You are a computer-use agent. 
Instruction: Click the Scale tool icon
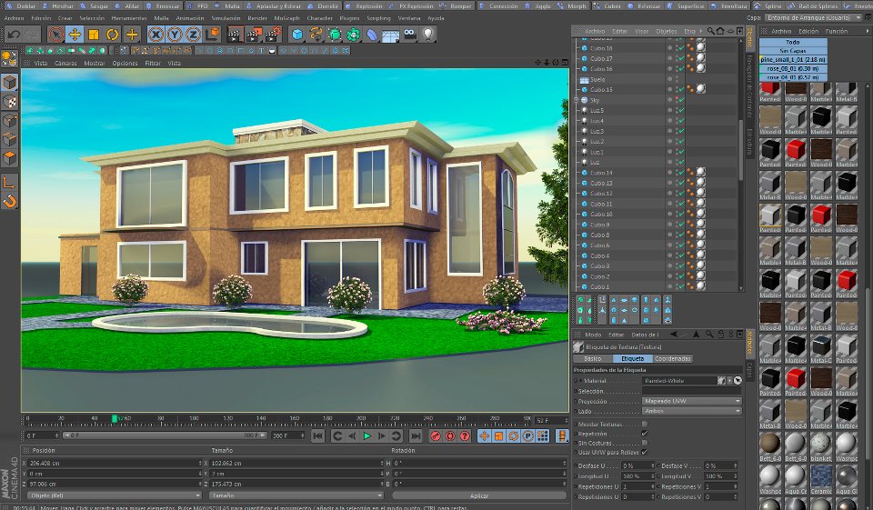coord(94,35)
